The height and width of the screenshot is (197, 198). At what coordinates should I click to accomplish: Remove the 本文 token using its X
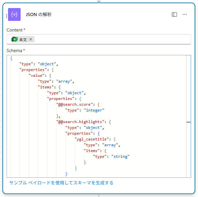click(31, 39)
